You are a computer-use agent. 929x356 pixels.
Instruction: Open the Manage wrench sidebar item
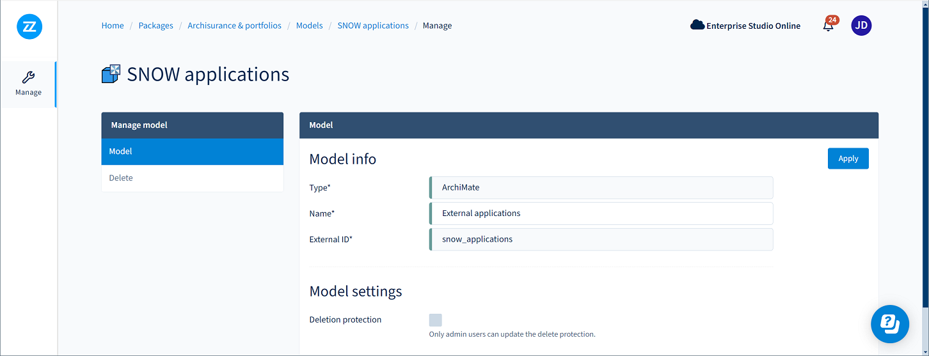[x=28, y=84]
